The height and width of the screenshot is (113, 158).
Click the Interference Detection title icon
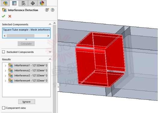[x=4, y=10]
